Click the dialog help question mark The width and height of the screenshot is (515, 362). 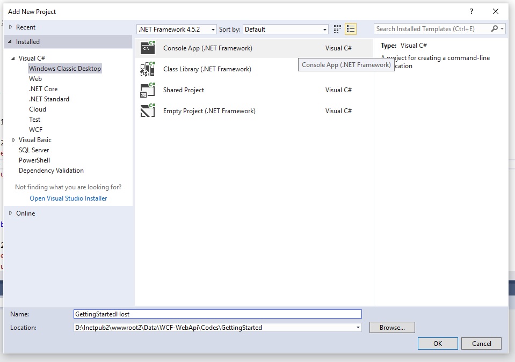point(471,11)
